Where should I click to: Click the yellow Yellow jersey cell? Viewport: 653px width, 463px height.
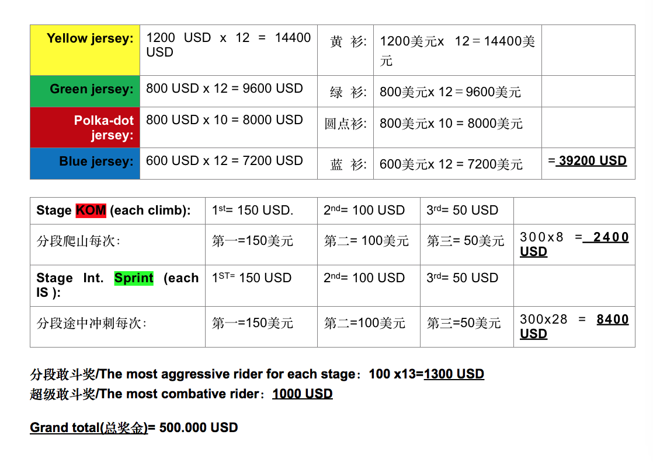point(85,50)
